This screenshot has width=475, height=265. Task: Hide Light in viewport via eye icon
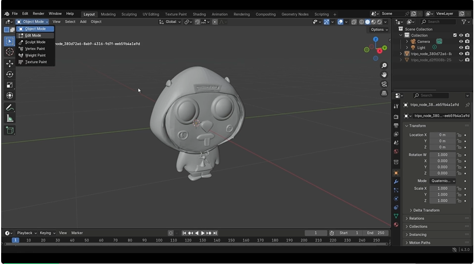tap(461, 47)
